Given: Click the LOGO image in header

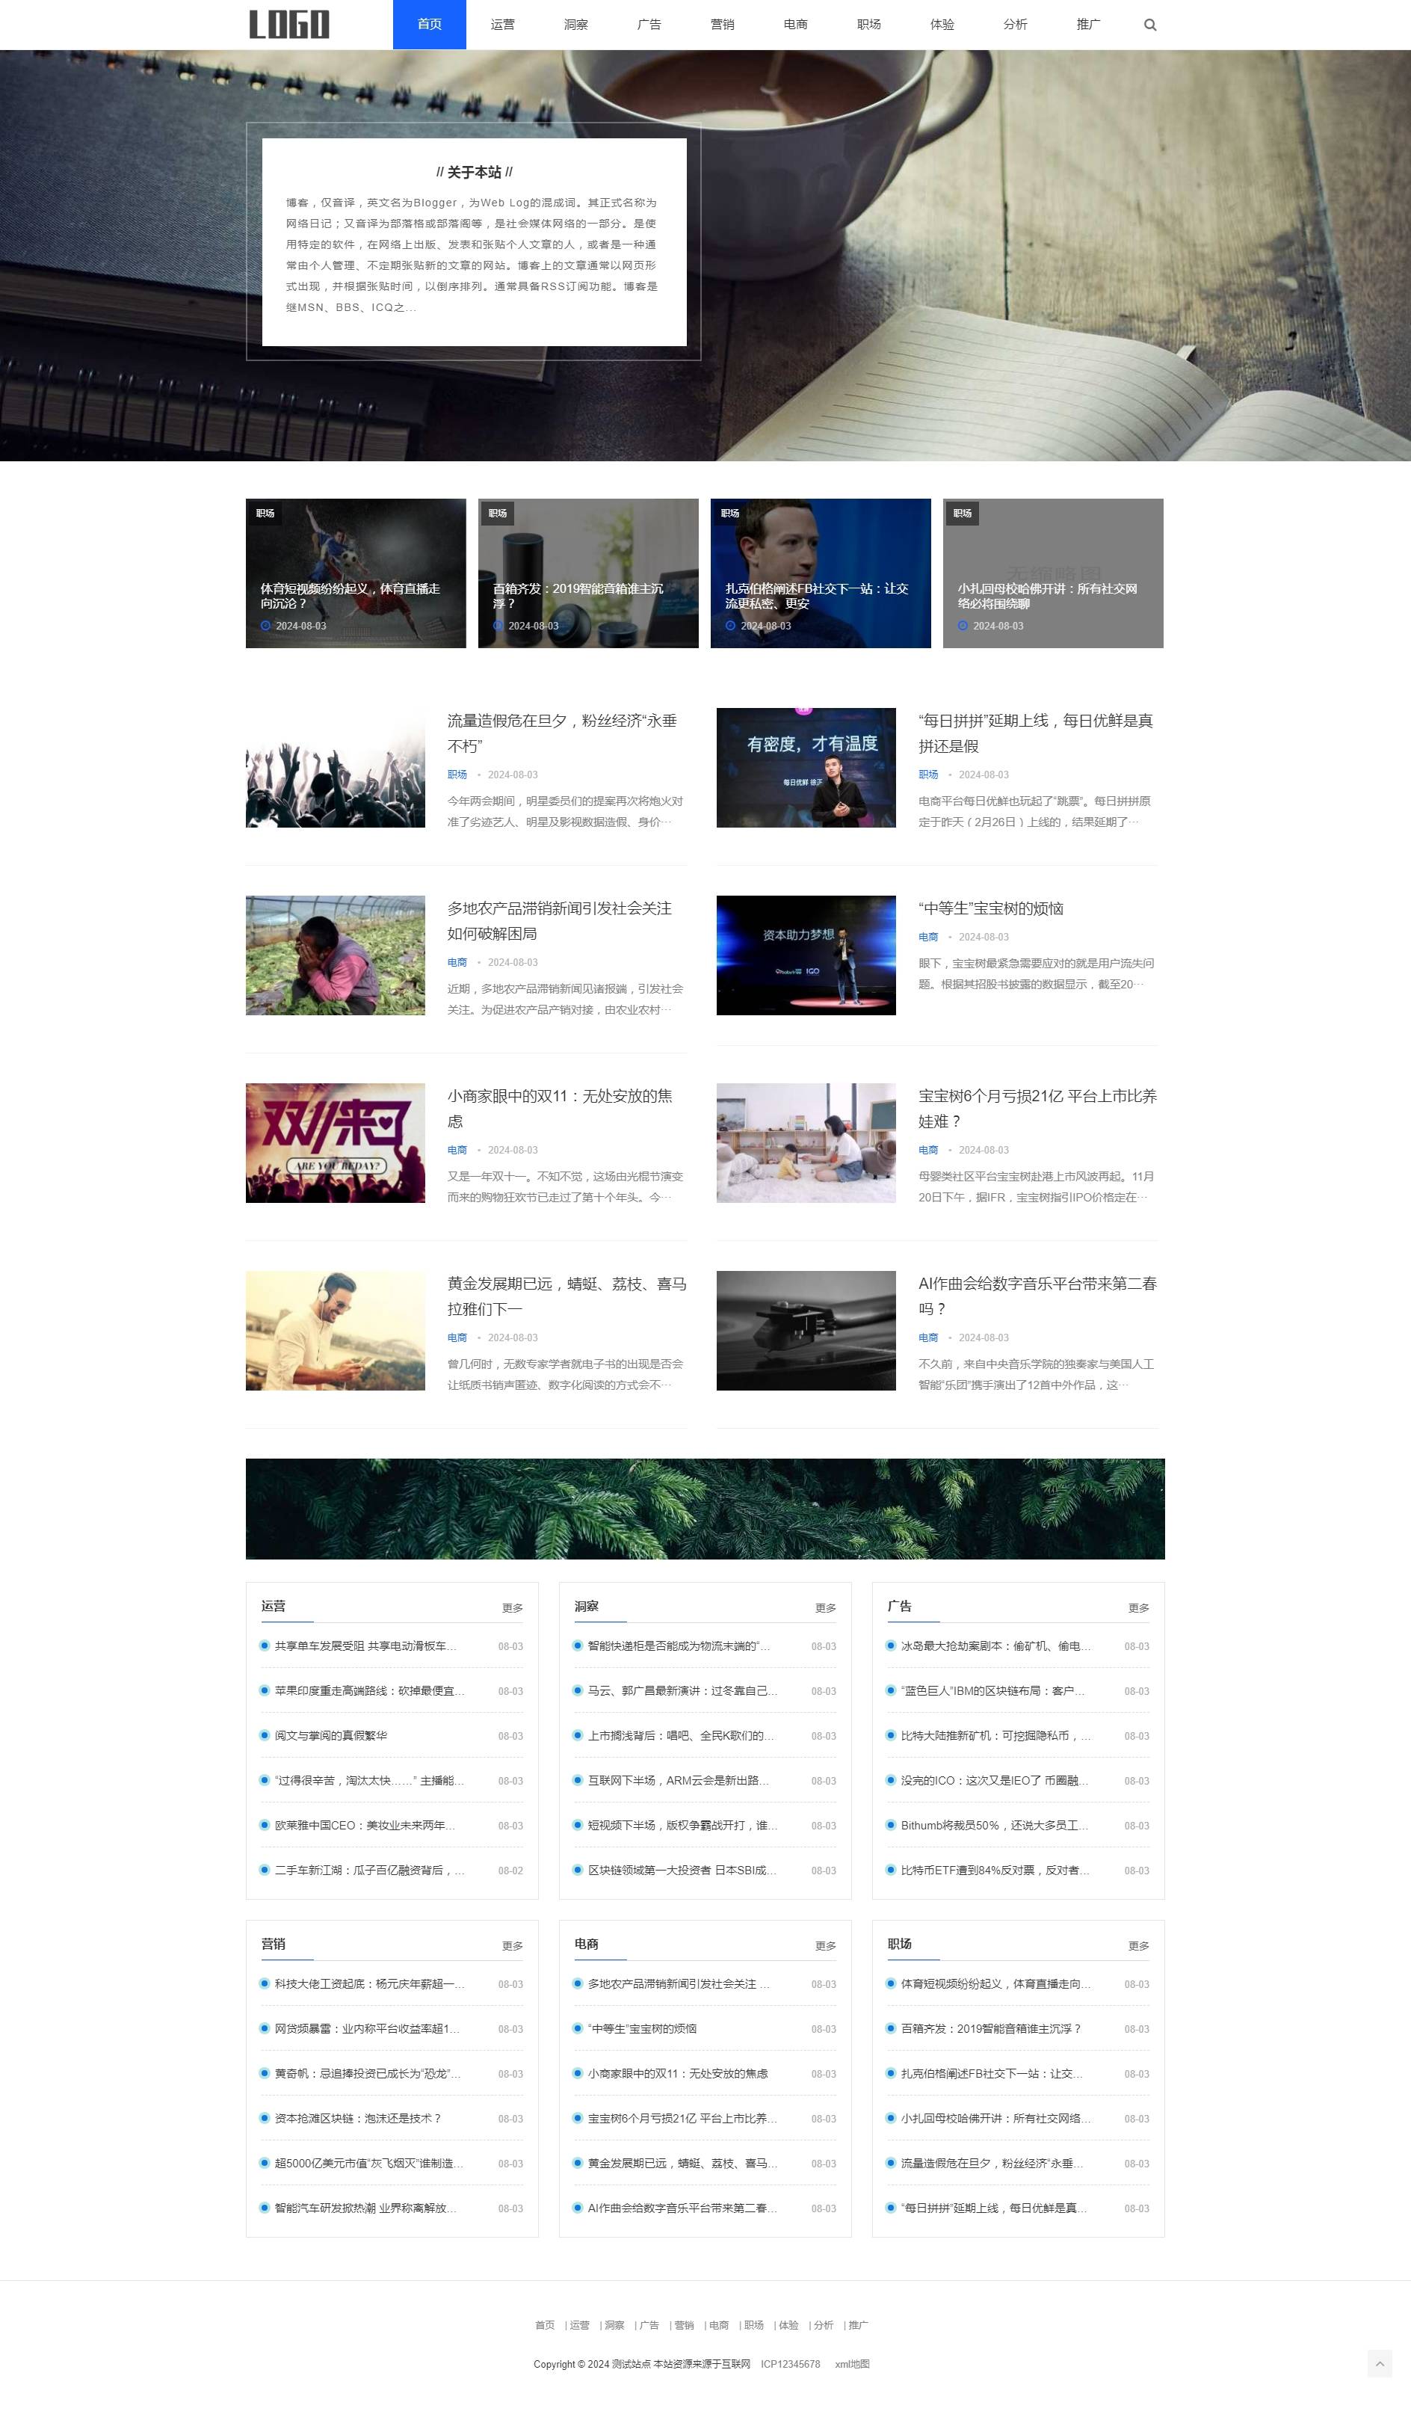Looking at the screenshot, I should [x=289, y=24].
